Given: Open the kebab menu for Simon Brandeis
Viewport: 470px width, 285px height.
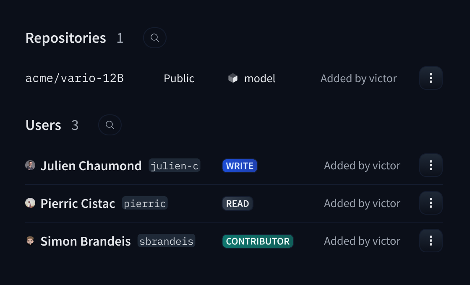Looking at the screenshot, I should pyautogui.click(x=431, y=241).
